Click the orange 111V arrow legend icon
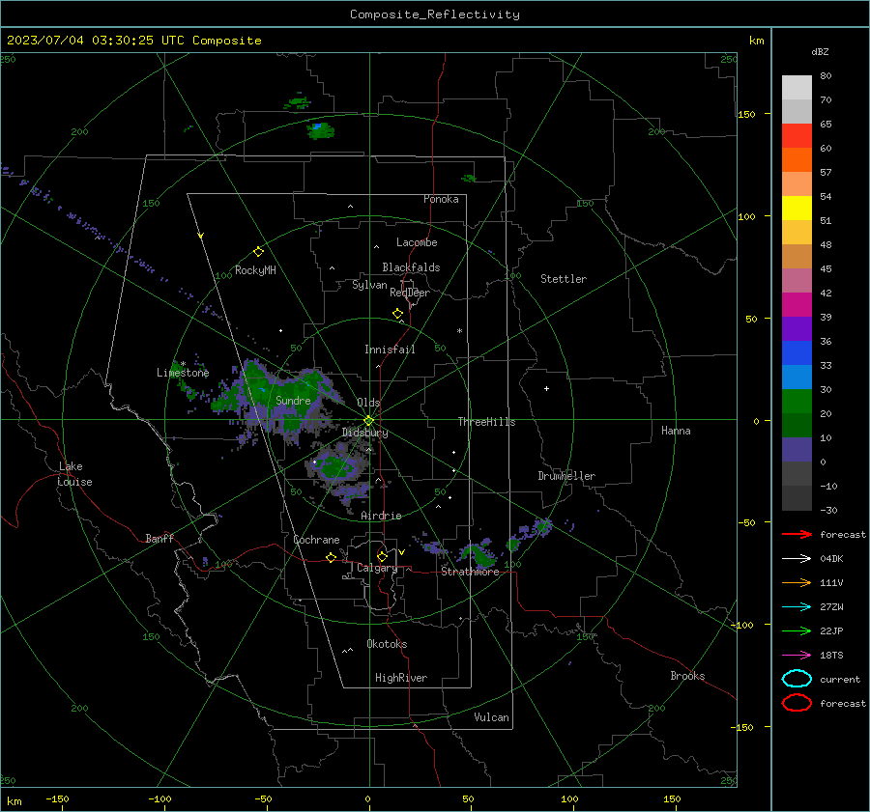The width and height of the screenshot is (870, 812). 797,582
